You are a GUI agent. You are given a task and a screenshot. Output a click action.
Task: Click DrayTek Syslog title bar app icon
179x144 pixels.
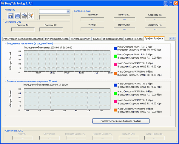click(3, 3)
